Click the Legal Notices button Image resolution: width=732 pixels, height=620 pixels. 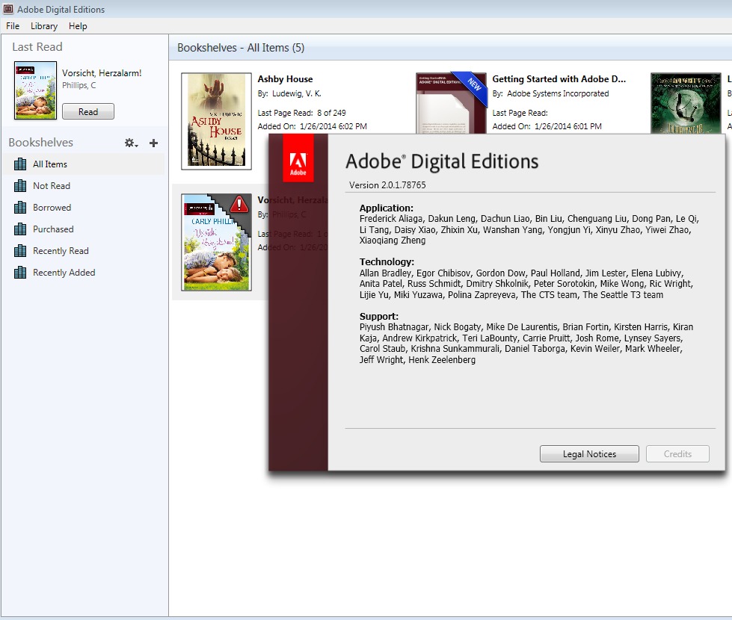[589, 454]
